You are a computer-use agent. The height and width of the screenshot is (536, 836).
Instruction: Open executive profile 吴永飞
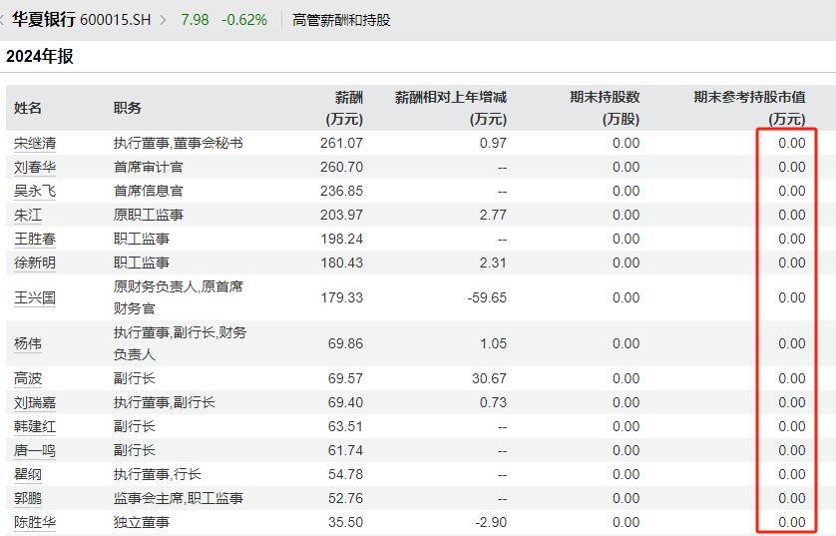tap(35, 191)
